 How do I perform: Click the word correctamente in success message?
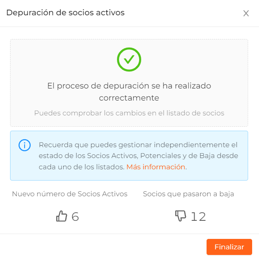129,98
